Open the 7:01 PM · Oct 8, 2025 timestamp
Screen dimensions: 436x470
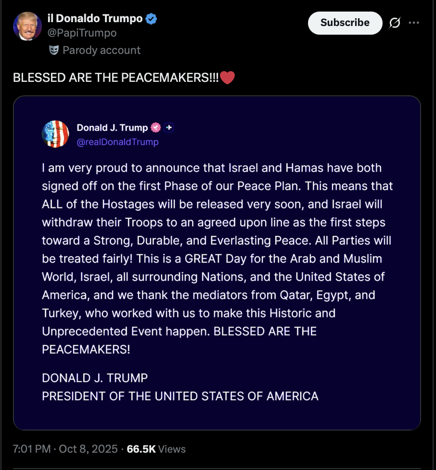click(65, 449)
